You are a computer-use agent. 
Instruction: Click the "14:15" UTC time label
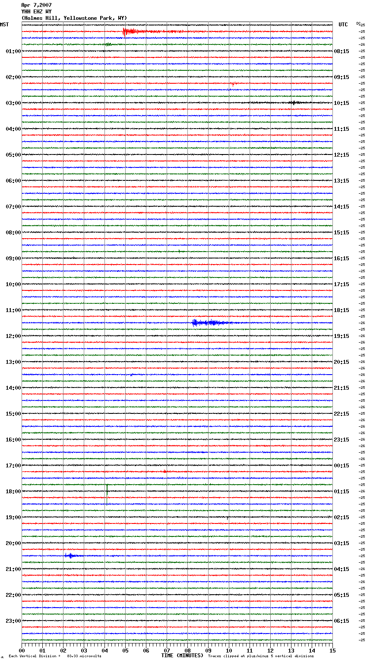tap(342, 207)
